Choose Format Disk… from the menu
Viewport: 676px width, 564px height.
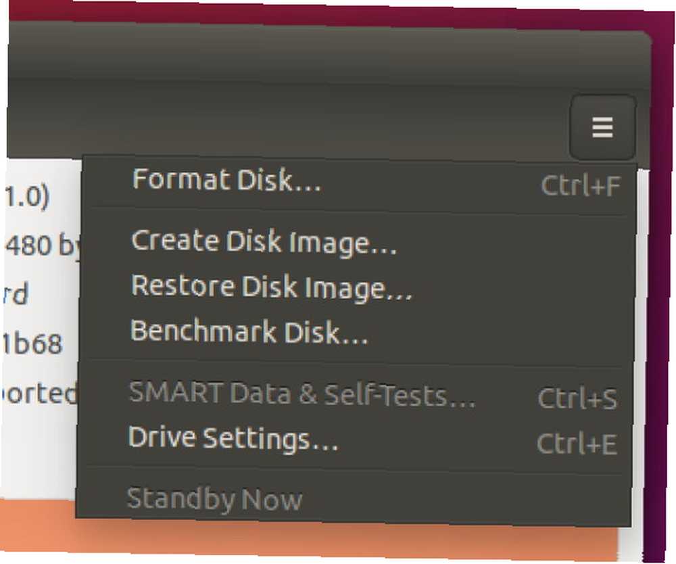[x=226, y=181]
